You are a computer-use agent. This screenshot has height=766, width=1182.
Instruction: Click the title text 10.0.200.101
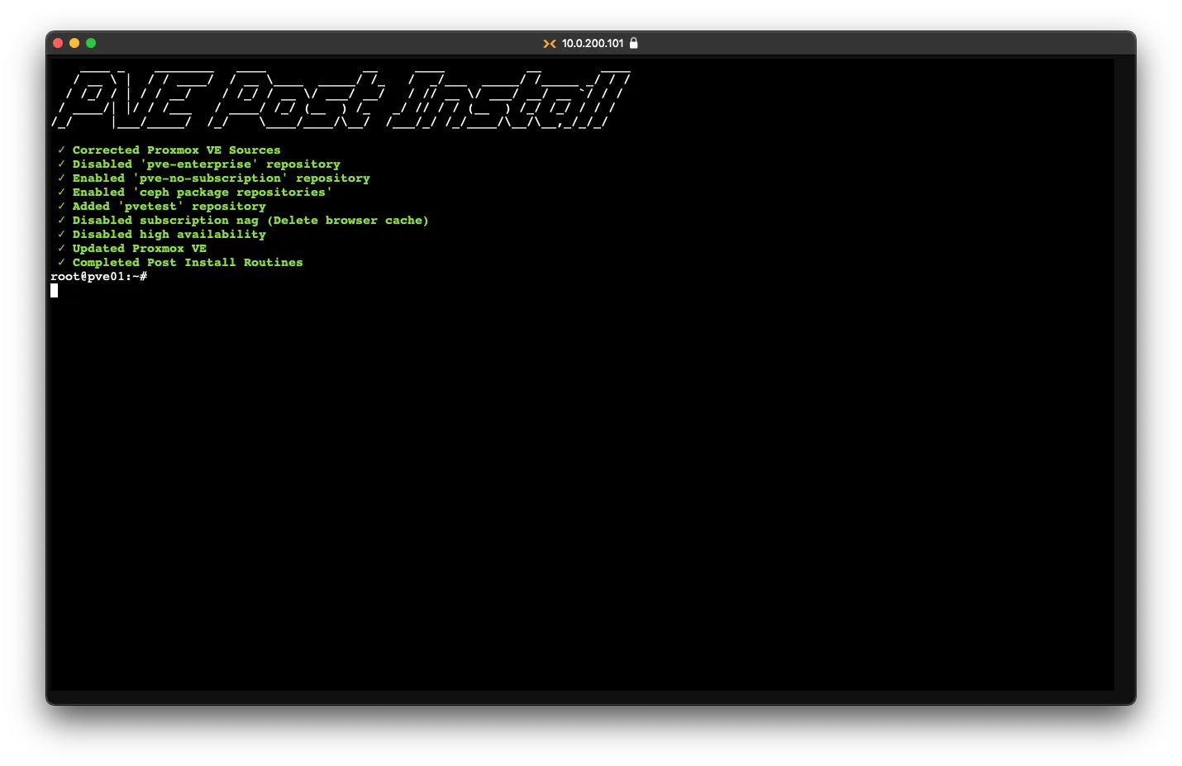(593, 43)
